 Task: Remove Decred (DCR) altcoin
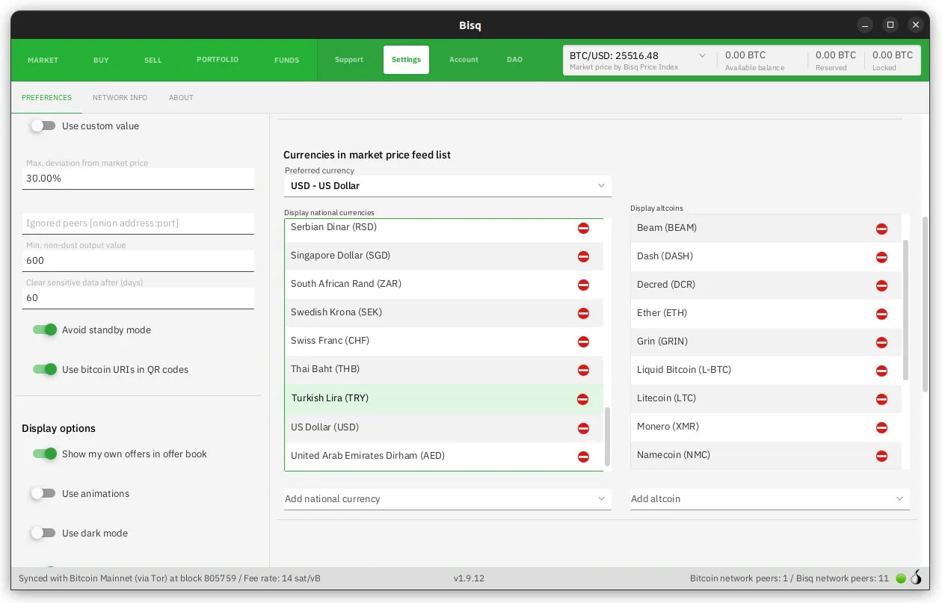pos(881,285)
